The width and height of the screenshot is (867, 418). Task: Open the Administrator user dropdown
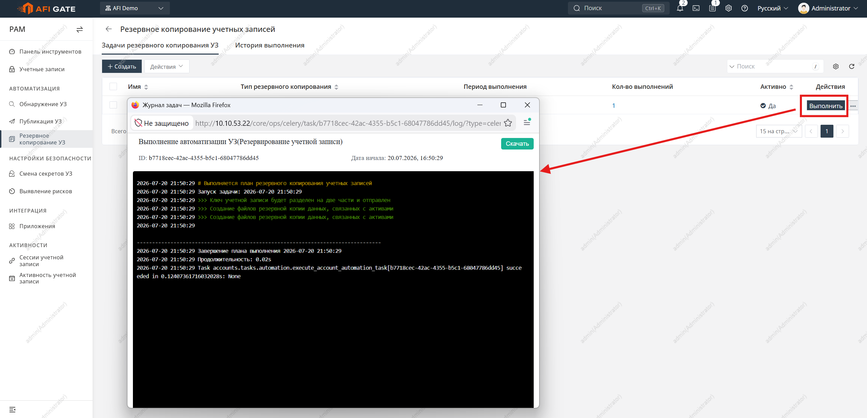[834, 8]
